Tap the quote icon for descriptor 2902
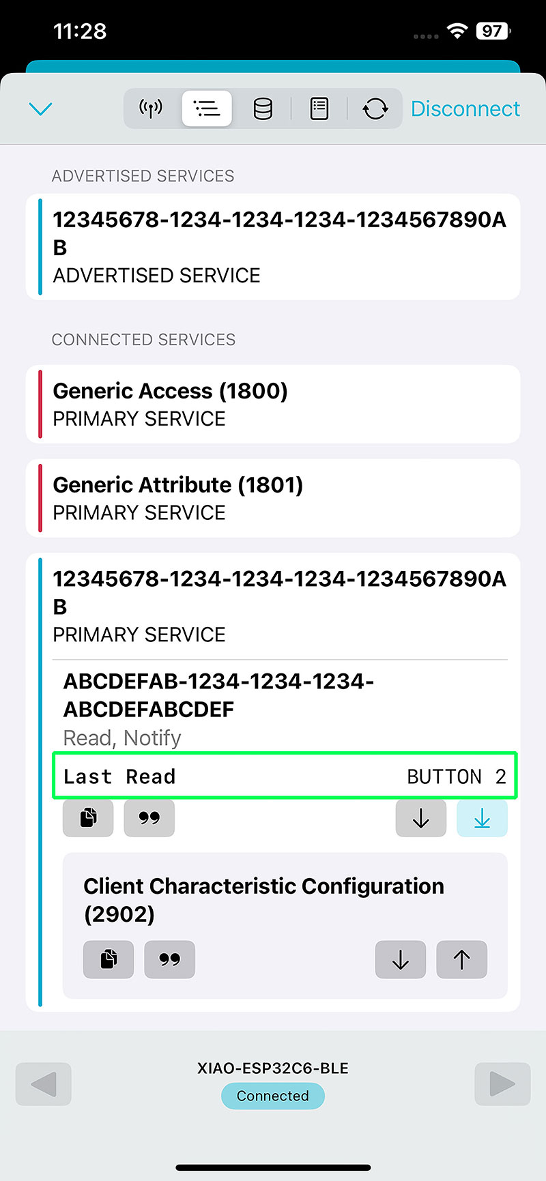The image size is (546, 1181). click(x=169, y=959)
